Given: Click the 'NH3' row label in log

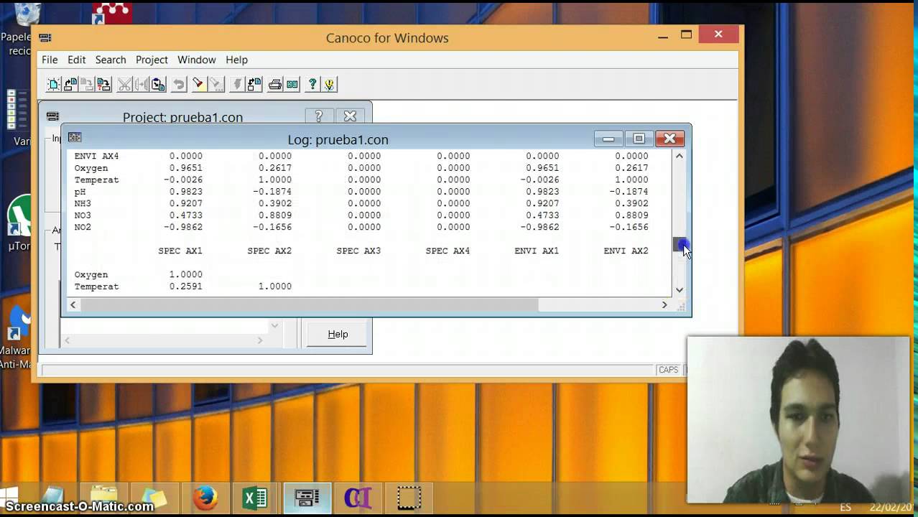Looking at the screenshot, I should point(83,203).
